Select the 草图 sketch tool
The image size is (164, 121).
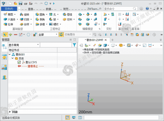click(8, 14)
